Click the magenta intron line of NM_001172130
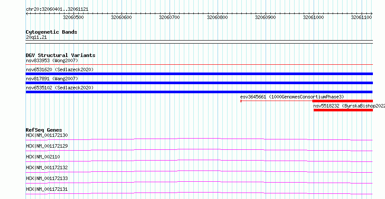Screen dimensions: 385x199 (x=199, y=139)
